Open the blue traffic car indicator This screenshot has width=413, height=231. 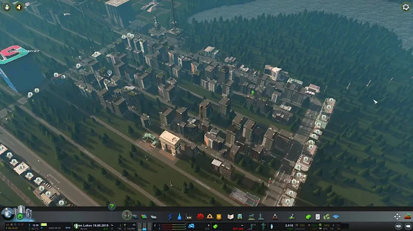(x=192, y=226)
